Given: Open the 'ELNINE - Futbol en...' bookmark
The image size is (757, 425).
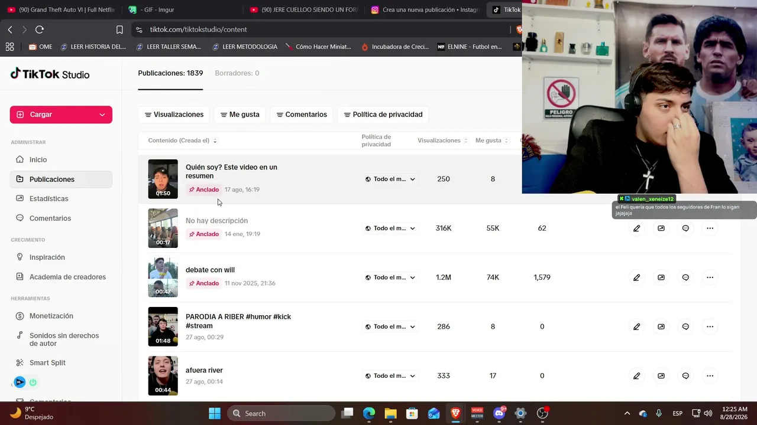Looking at the screenshot, I should click(x=469, y=47).
